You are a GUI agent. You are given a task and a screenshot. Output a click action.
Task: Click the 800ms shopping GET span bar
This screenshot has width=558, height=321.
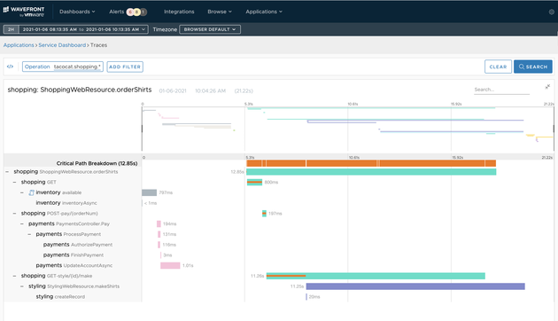tap(254, 182)
